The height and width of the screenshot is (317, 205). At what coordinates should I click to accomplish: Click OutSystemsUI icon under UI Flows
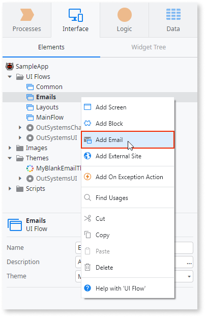coord(30,138)
